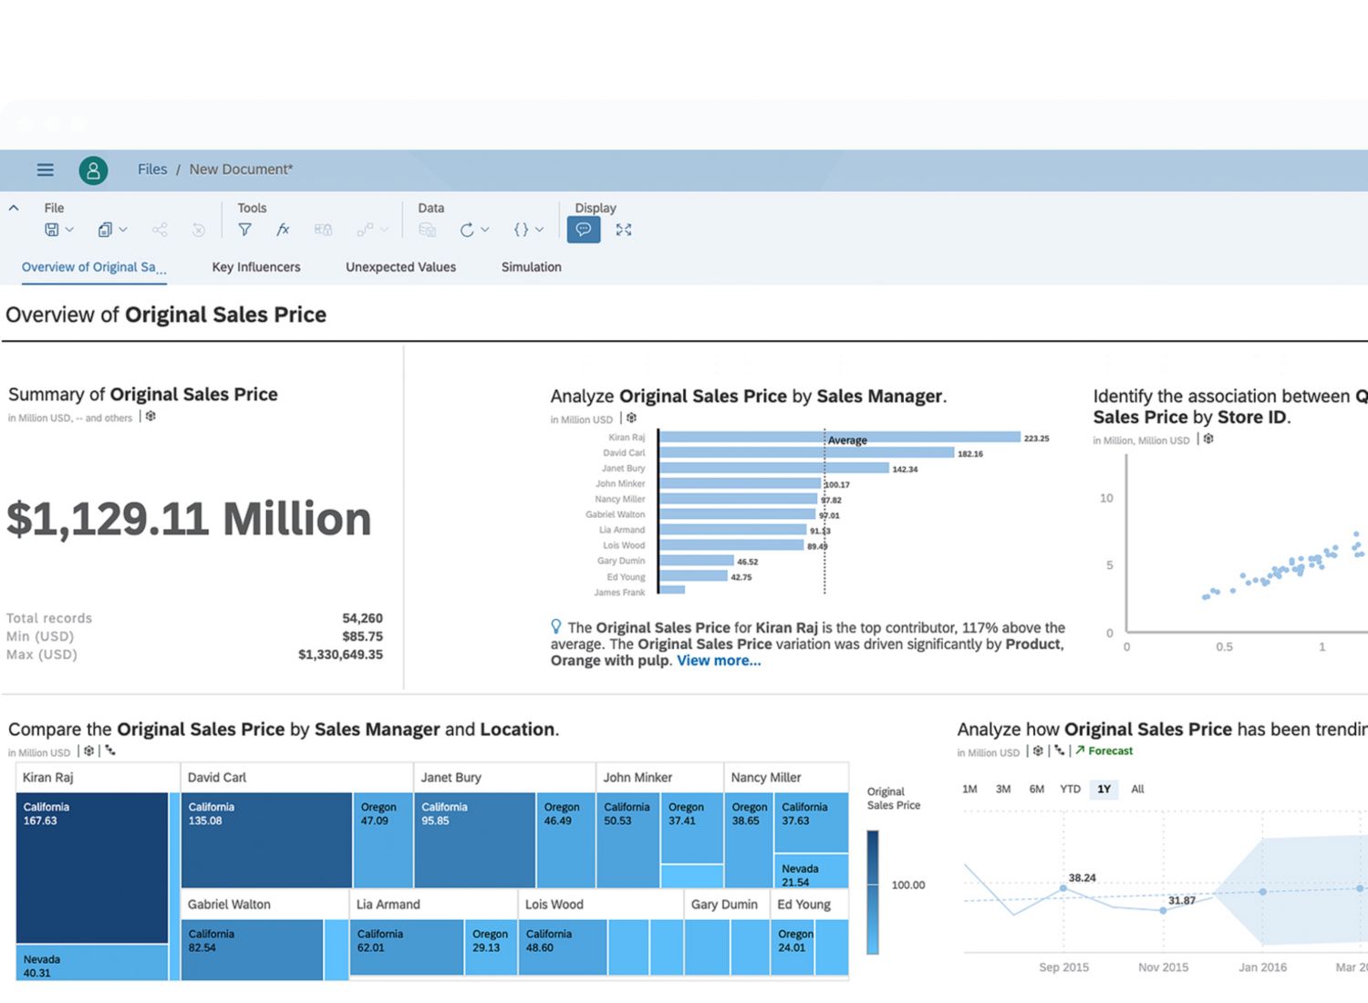The height and width of the screenshot is (1003, 1368).
Task: Open the Filter tool in Tools group
Action: point(244,230)
